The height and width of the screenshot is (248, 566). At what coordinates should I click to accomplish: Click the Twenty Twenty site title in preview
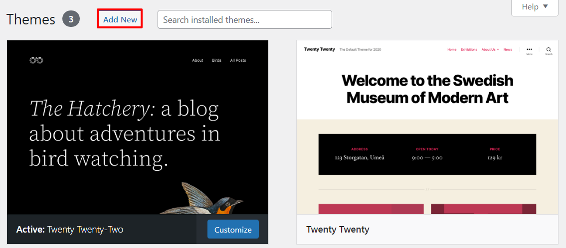(320, 49)
